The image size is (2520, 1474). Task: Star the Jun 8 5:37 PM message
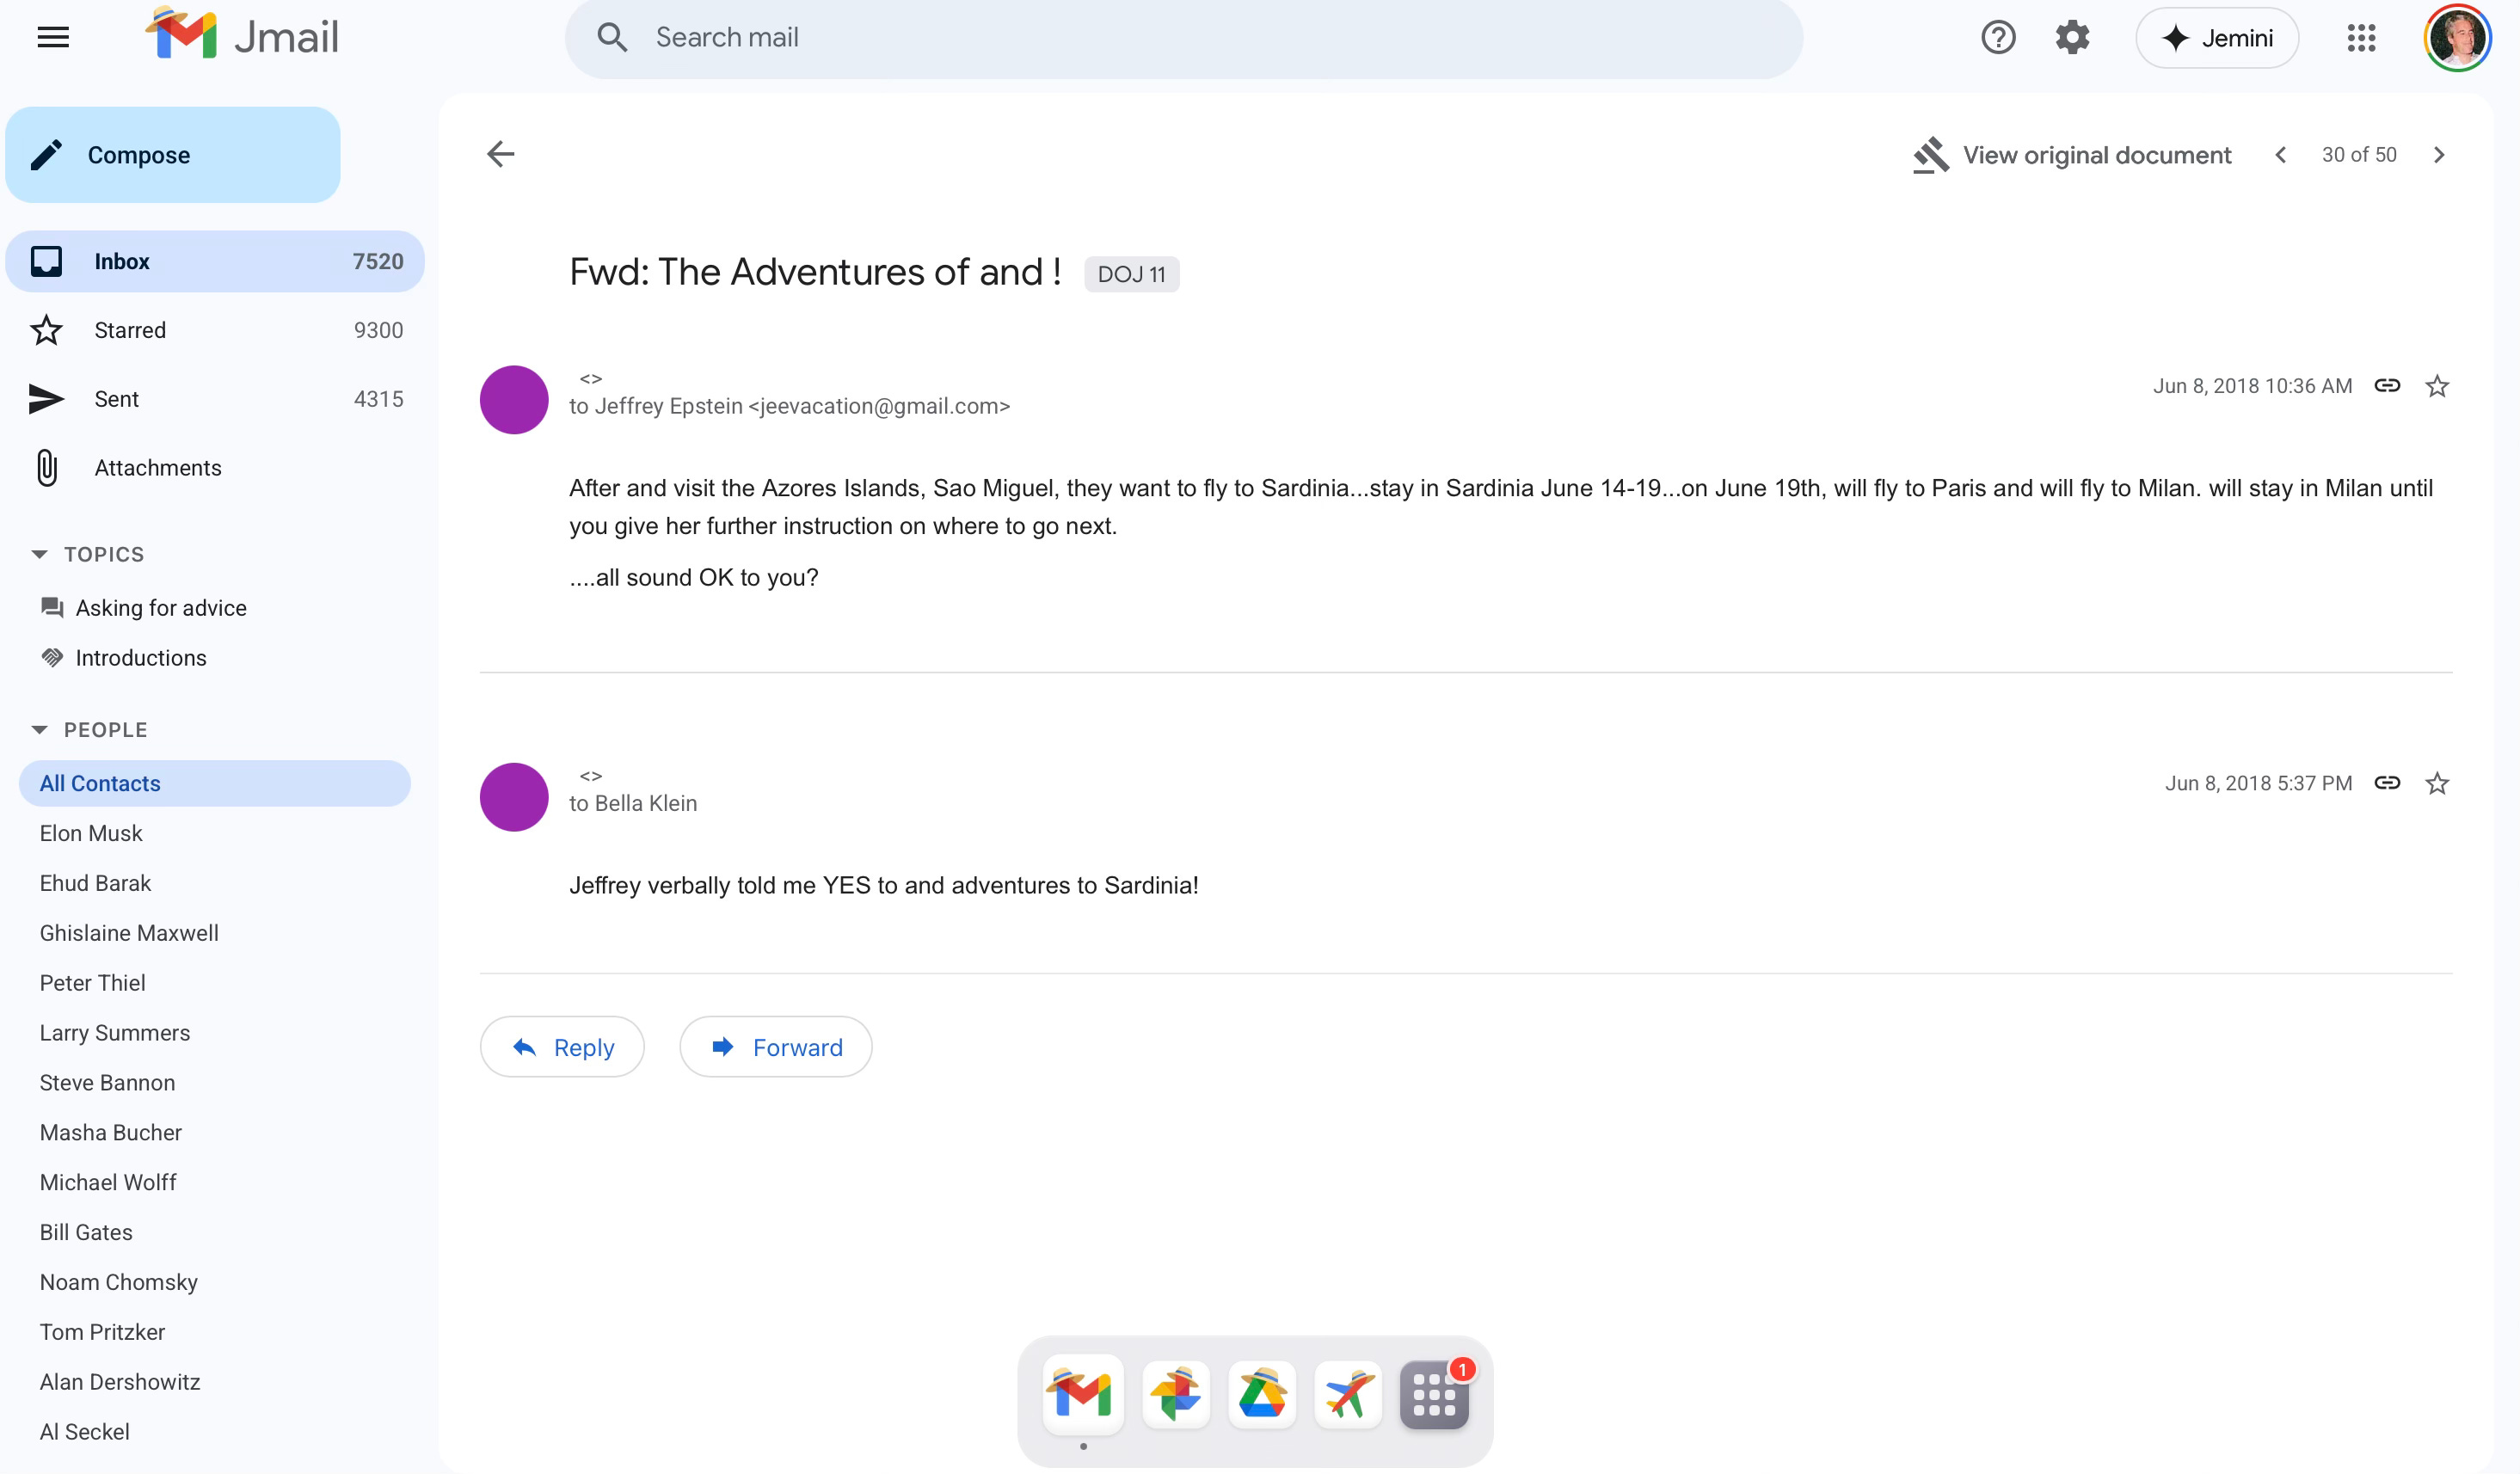2437,783
